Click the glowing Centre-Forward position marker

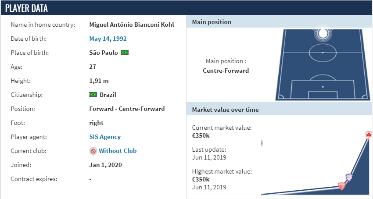(323, 33)
